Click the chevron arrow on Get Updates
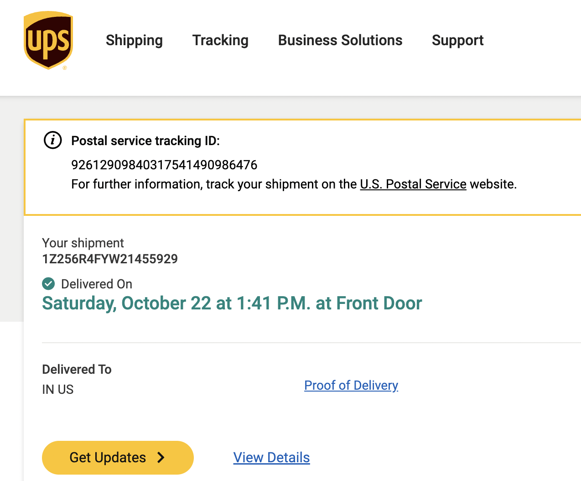The width and height of the screenshot is (581, 481). [161, 457]
